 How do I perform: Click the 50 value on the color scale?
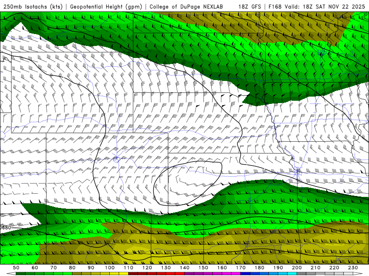(16, 268)
